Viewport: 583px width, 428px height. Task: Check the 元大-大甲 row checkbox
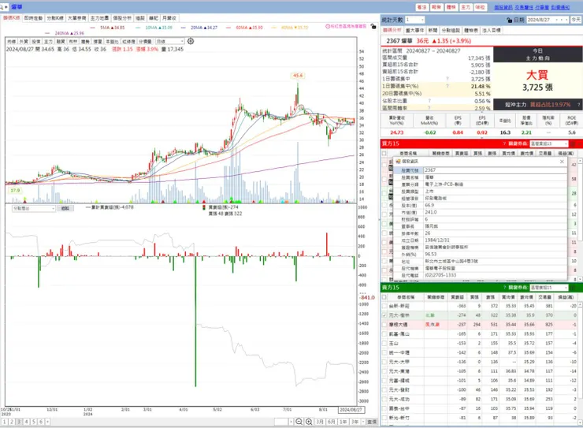[384, 362]
